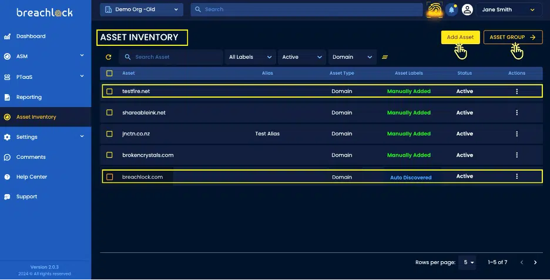This screenshot has height=280, width=550.
Task: Click the testfire.net asset name
Action: [x=136, y=91]
